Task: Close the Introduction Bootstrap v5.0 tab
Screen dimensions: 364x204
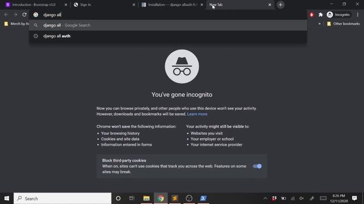Action: click(x=66, y=5)
